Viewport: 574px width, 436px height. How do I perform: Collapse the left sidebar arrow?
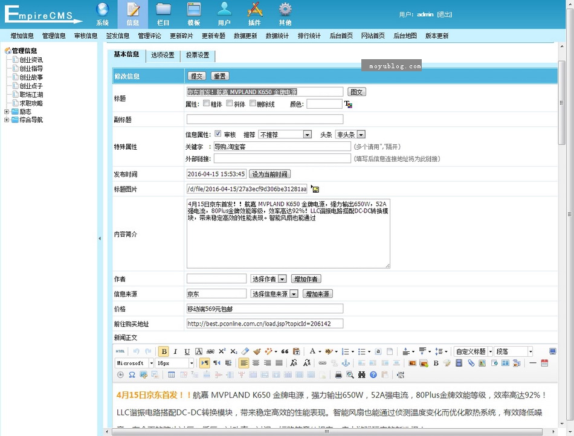(100, 239)
